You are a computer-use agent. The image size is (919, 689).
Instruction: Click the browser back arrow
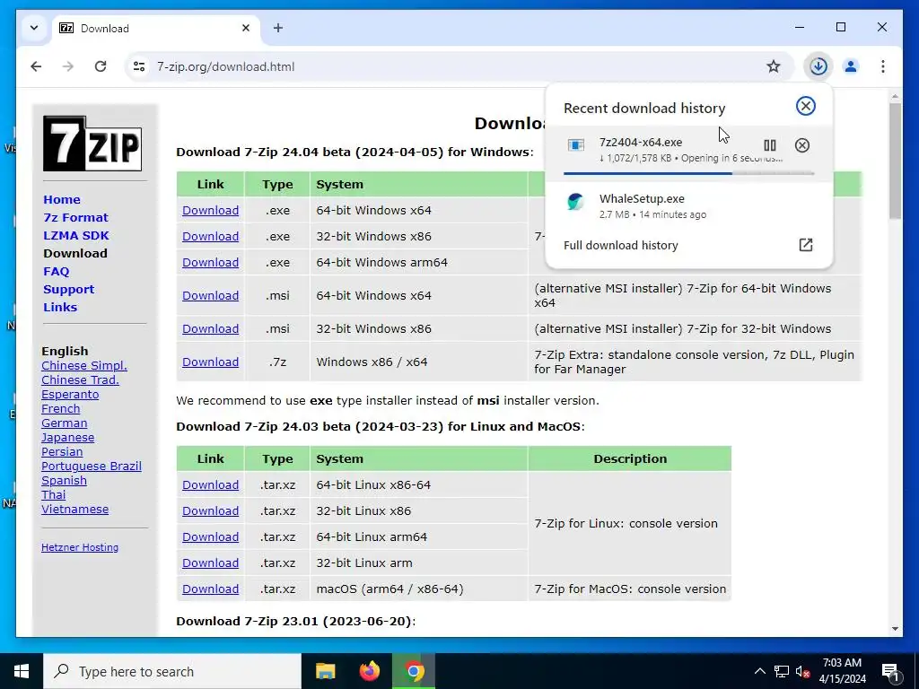36,66
